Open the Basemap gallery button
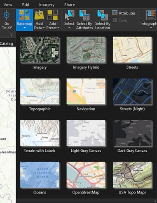Viewport: 157px width, 203px height. click(x=24, y=20)
